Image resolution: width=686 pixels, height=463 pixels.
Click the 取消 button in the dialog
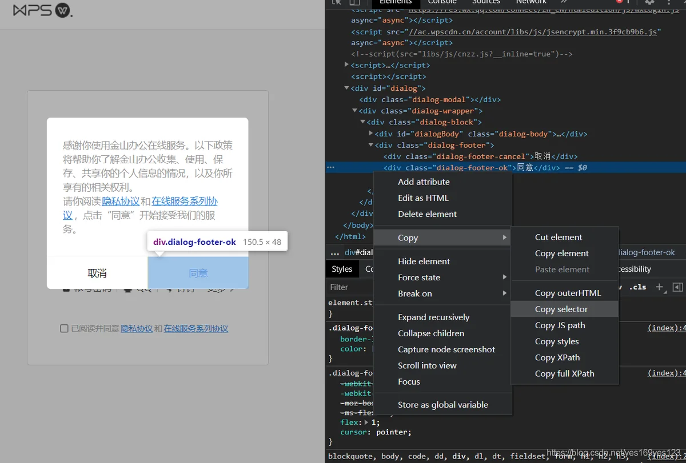(97, 273)
